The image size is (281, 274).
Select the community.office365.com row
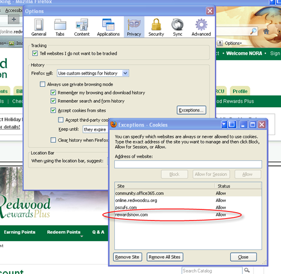pos(188,193)
